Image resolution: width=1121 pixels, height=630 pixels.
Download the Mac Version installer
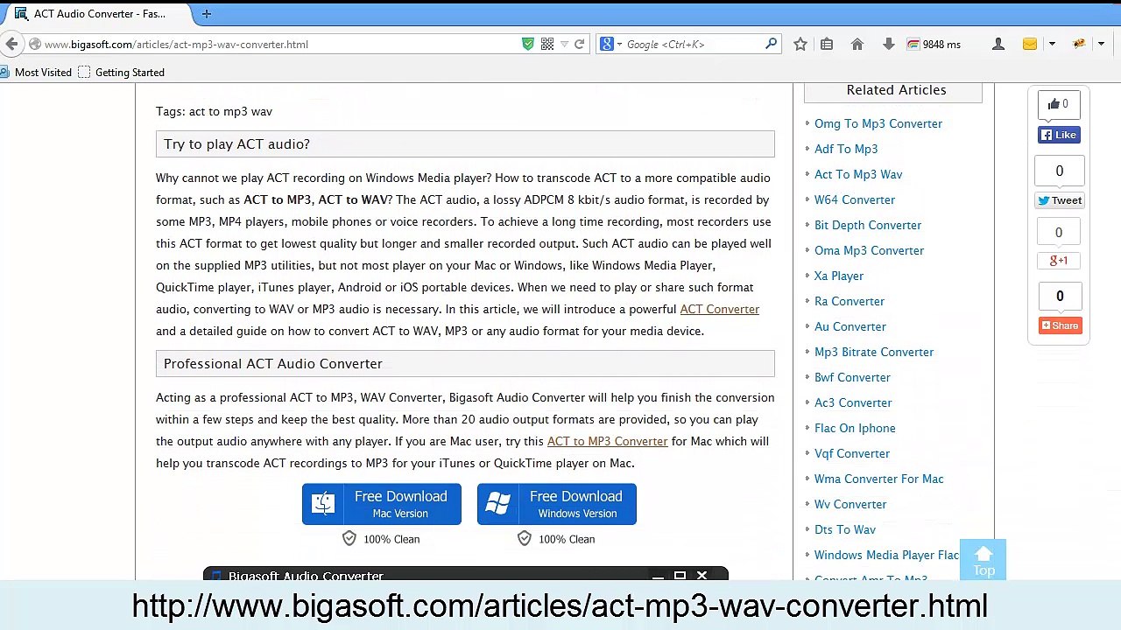click(382, 504)
